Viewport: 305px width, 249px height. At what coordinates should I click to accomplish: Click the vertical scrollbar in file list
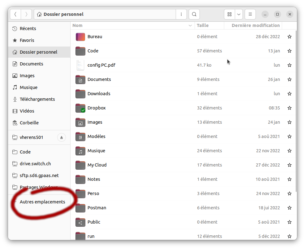(296, 109)
